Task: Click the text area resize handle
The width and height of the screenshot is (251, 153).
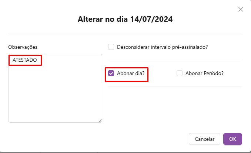Action: click(100, 120)
